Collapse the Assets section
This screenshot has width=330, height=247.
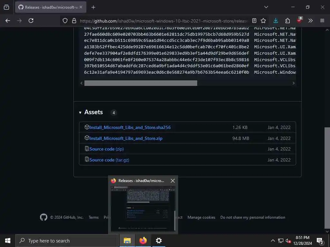pos(80,113)
